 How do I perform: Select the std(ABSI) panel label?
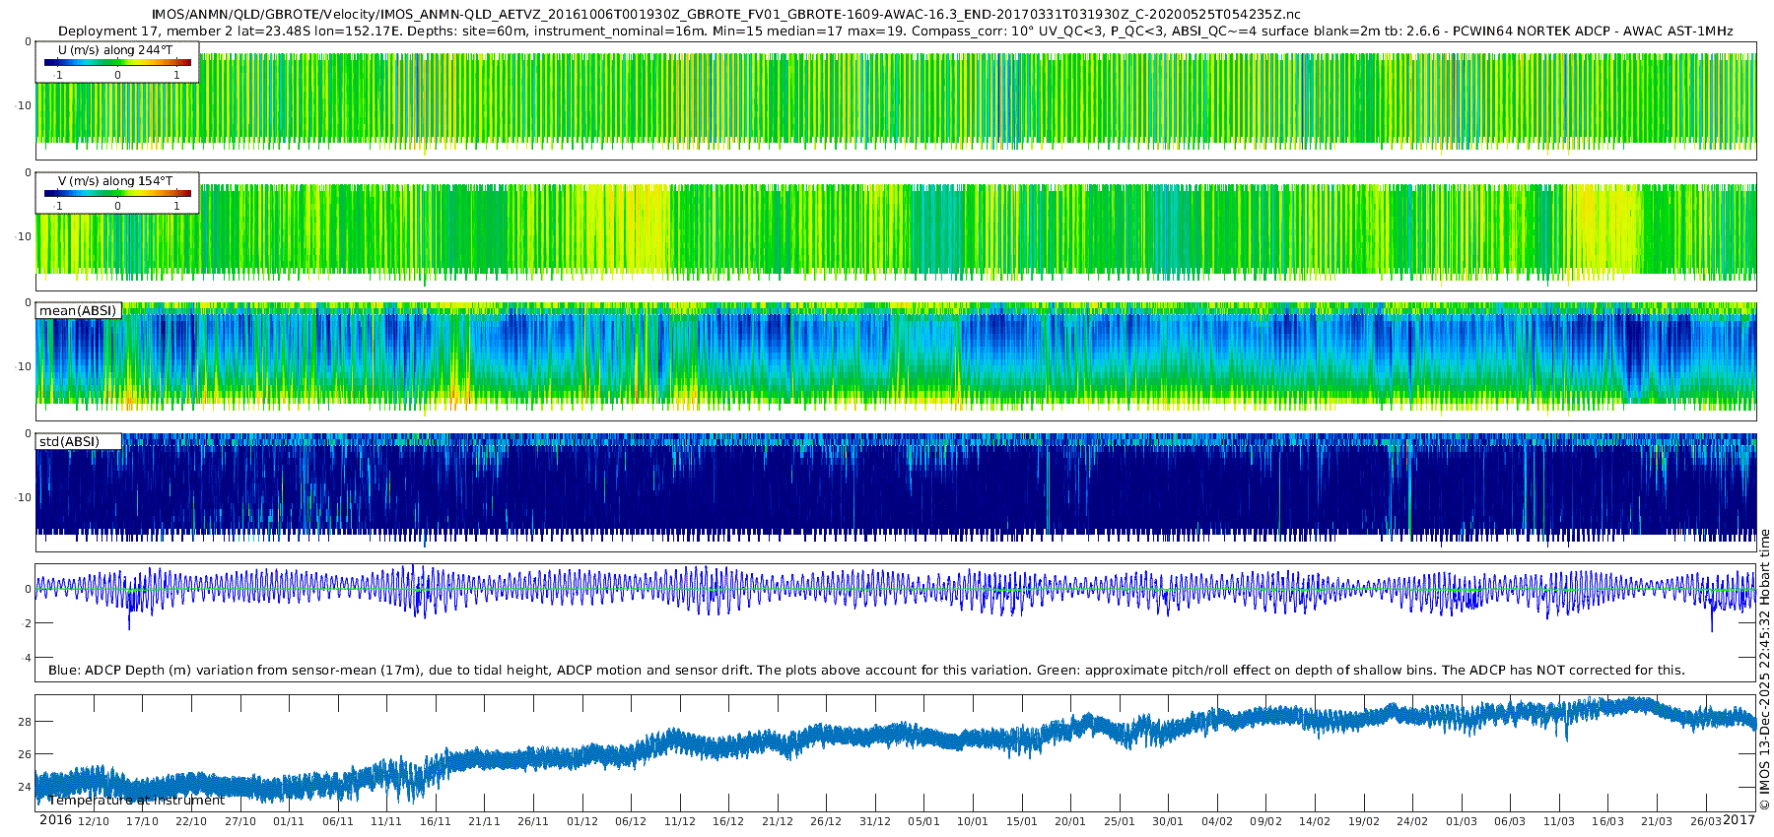(69, 442)
